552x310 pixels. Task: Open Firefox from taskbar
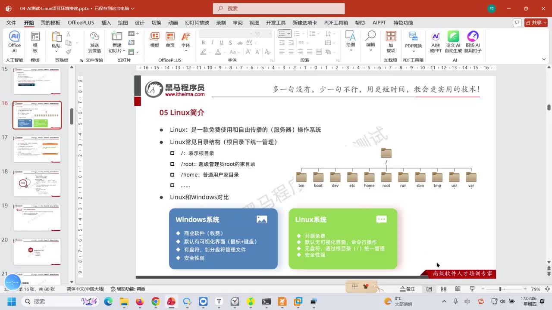[x=140, y=301]
